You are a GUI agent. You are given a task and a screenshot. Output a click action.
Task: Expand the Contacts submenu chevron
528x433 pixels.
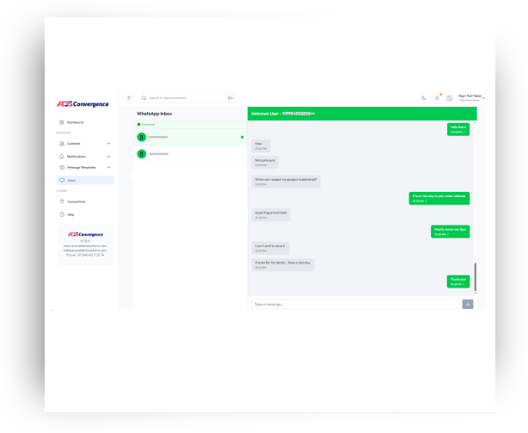[x=108, y=143]
